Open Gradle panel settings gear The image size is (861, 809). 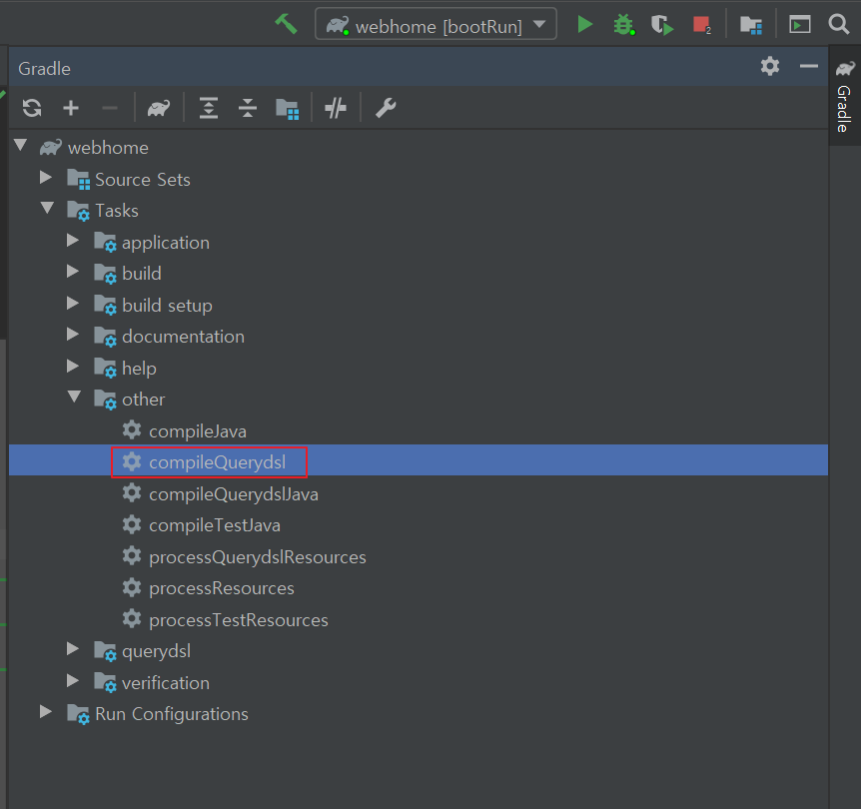(x=770, y=66)
